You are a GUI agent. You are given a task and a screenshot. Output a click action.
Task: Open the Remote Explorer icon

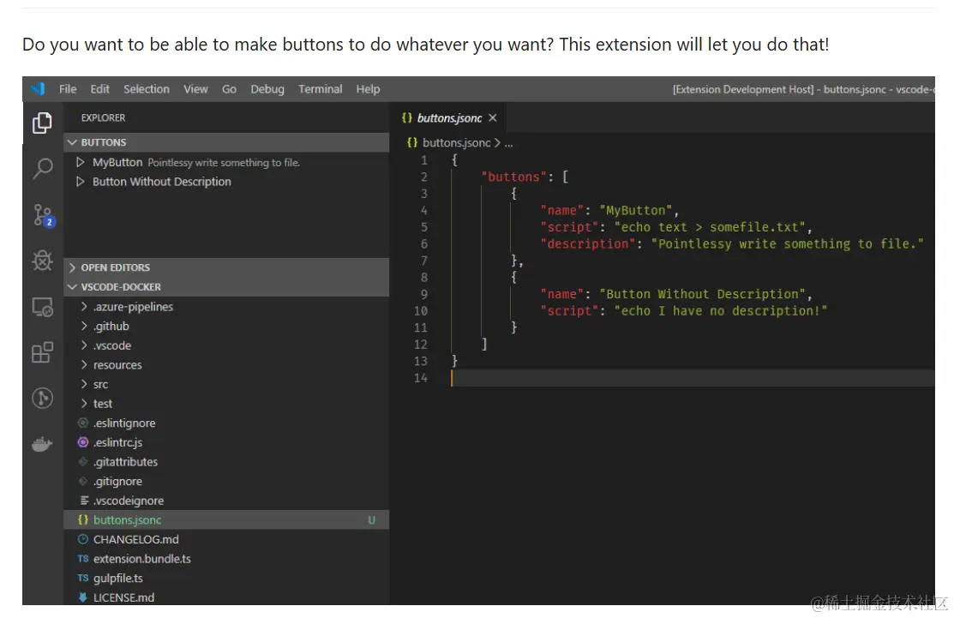(x=42, y=306)
